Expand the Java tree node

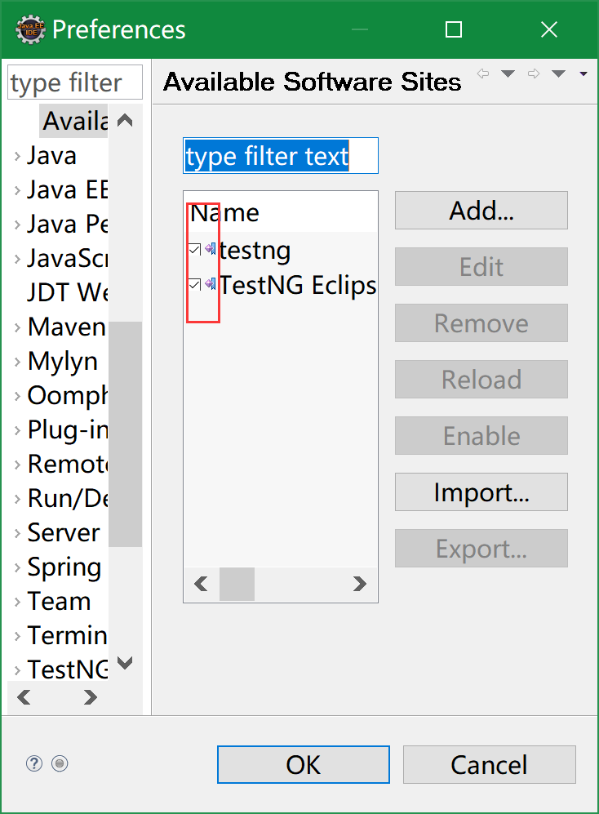click(17, 156)
